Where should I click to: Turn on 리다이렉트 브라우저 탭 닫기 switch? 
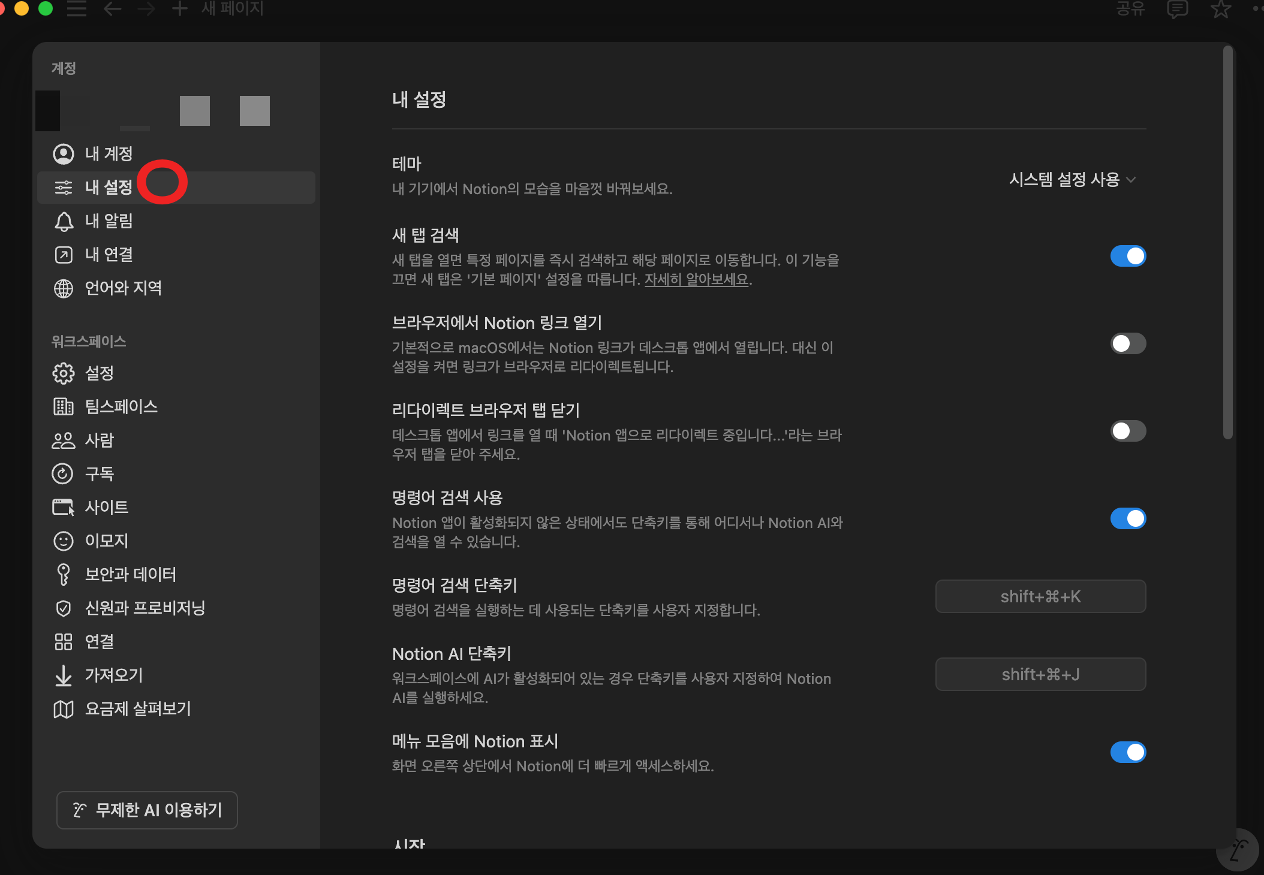[1128, 431]
